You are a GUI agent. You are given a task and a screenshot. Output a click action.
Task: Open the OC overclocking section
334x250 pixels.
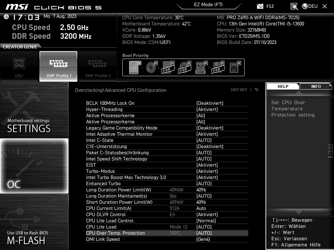click(34, 166)
